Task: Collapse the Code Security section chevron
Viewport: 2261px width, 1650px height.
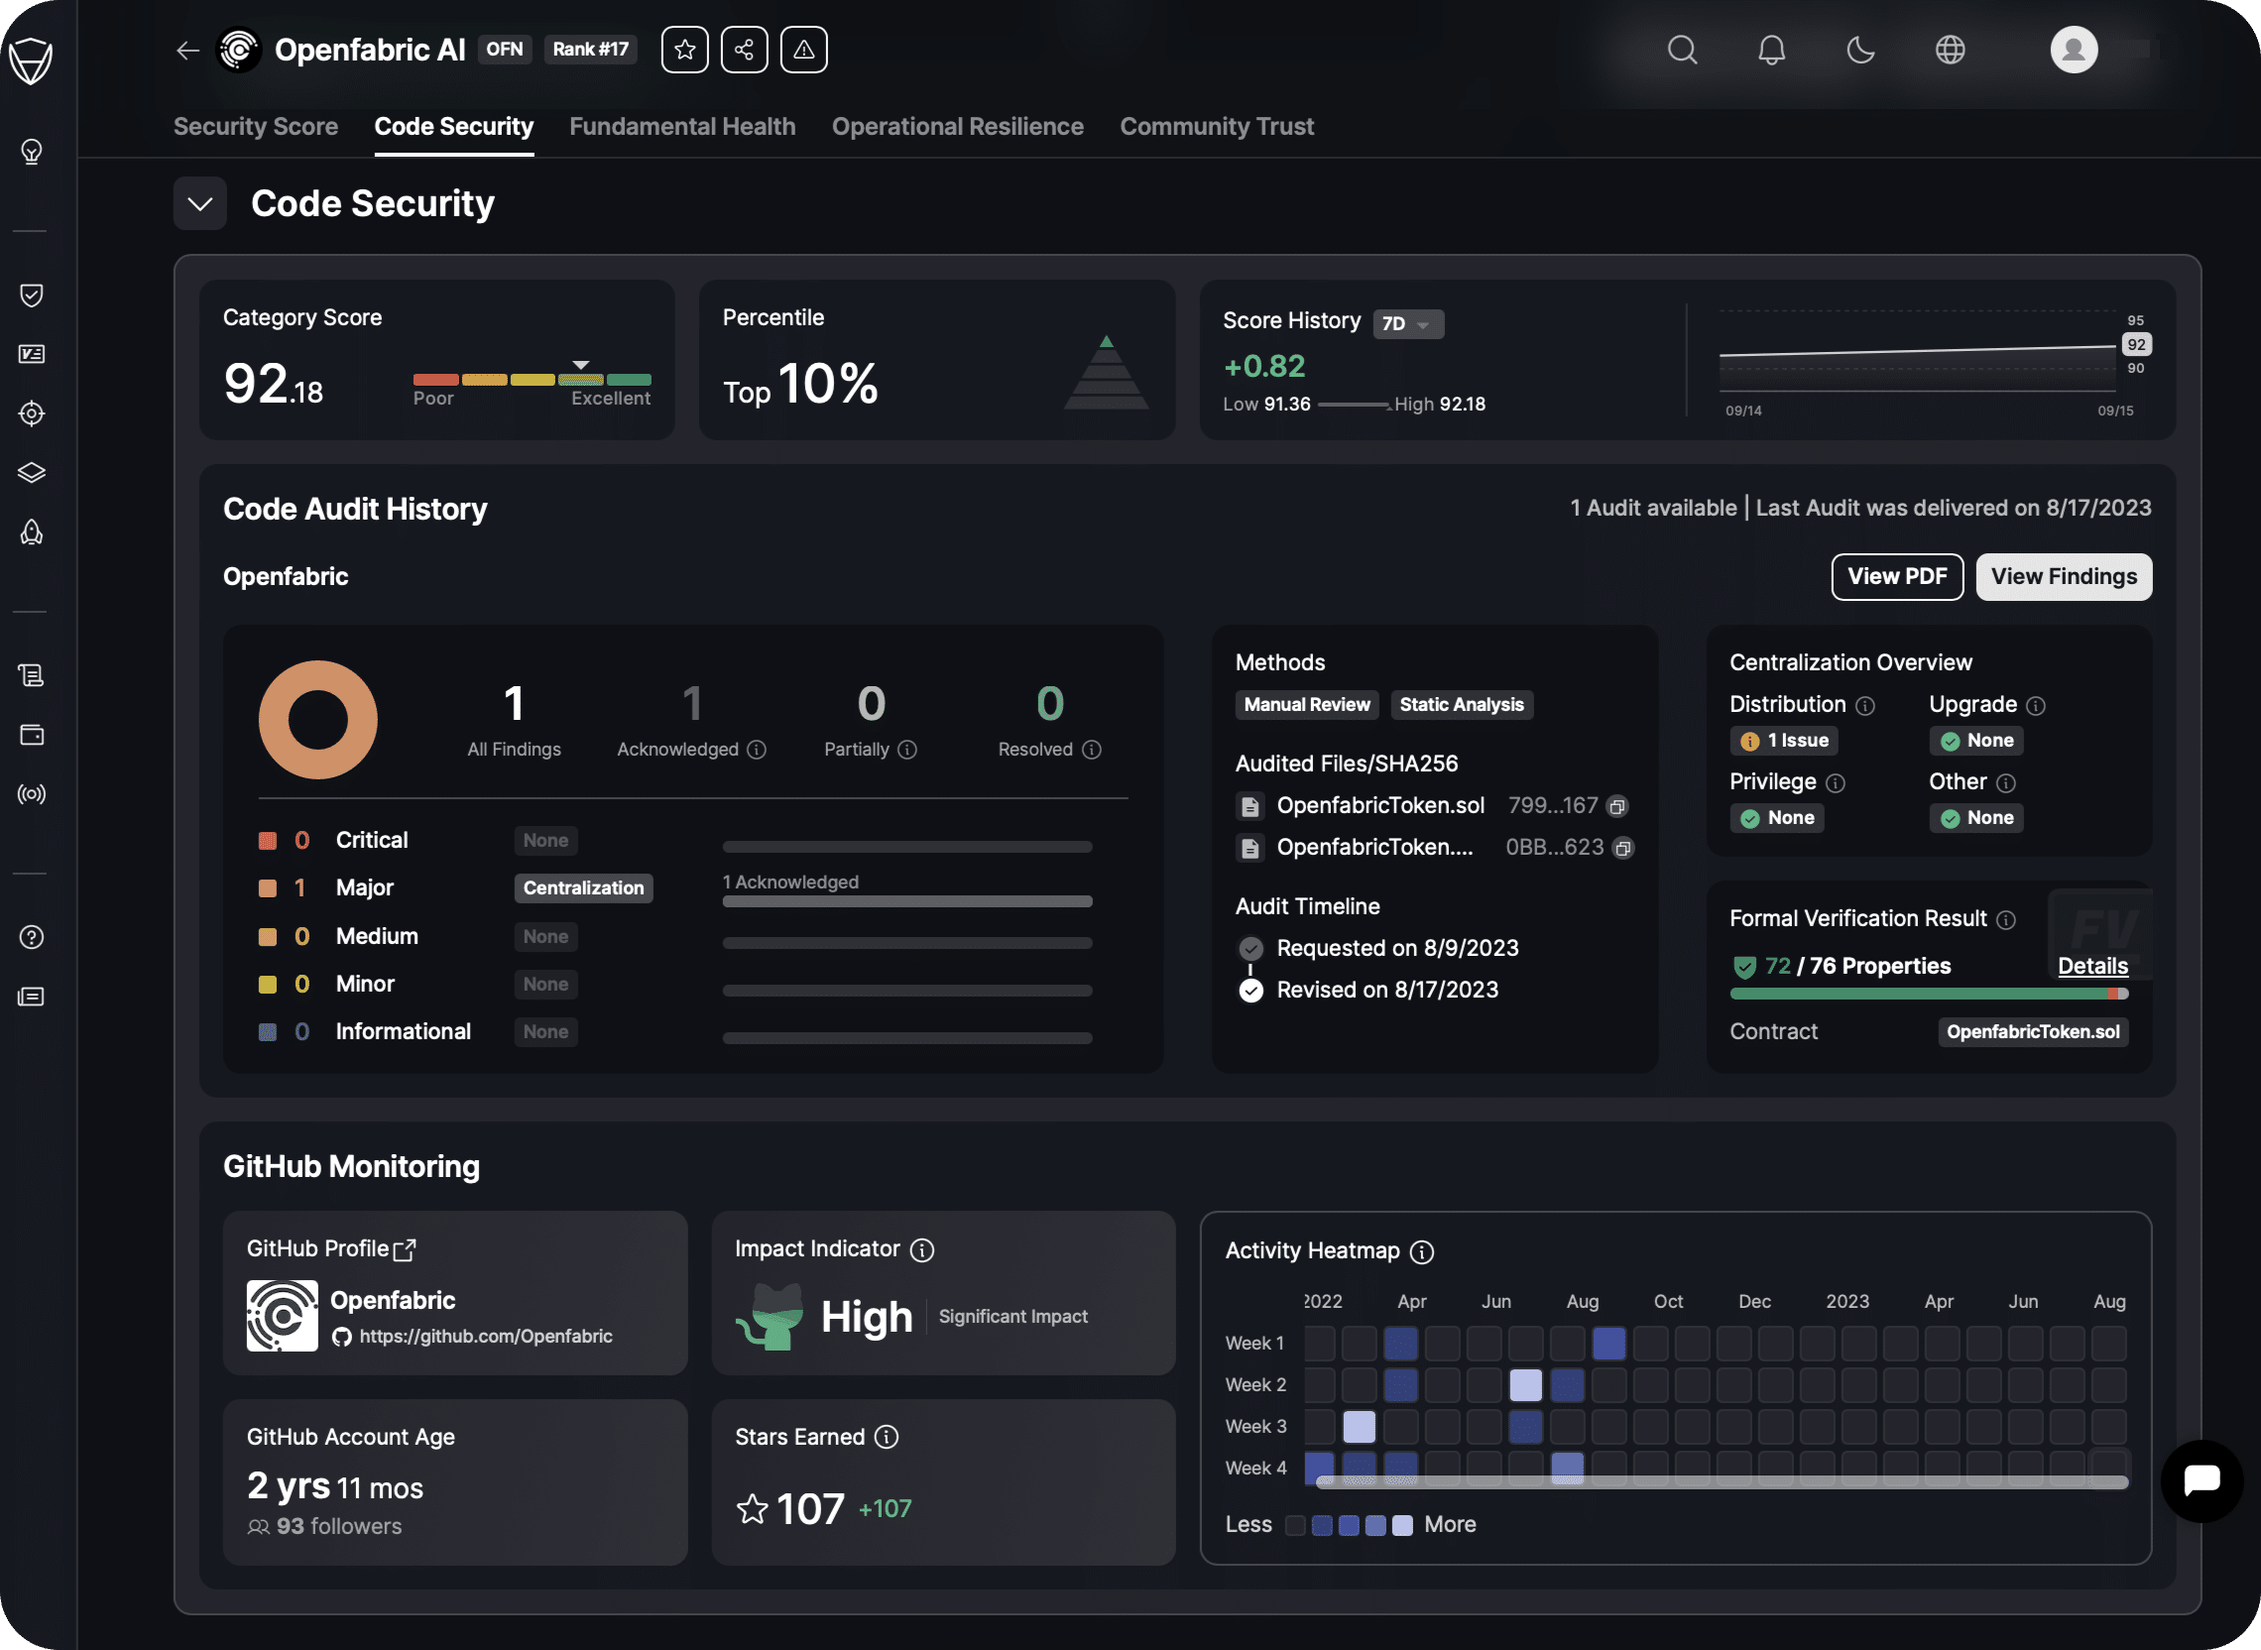Action: [x=199, y=203]
